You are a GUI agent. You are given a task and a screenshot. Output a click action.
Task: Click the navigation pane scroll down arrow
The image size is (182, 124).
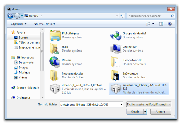tap(42, 97)
